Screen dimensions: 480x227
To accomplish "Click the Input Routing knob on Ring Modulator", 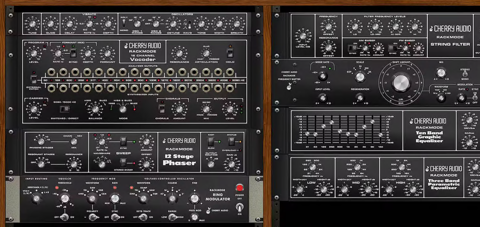I will point(36,199).
